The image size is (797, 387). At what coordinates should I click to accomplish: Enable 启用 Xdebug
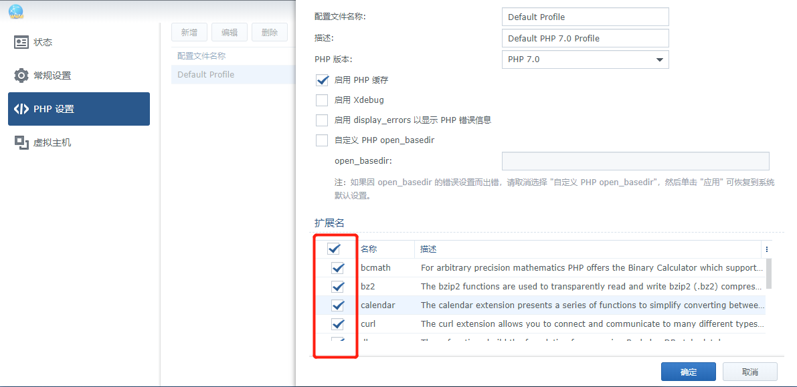point(322,100)
